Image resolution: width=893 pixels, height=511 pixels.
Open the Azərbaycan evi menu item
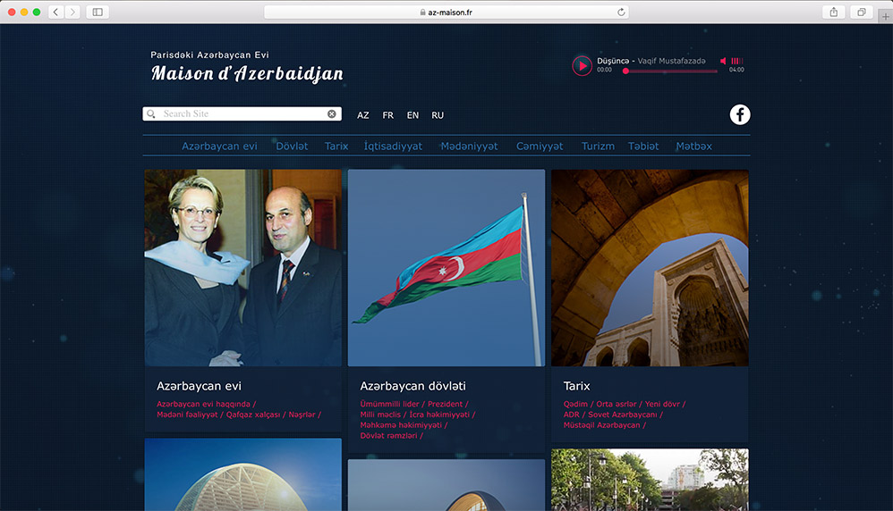[x=219, y=147]
